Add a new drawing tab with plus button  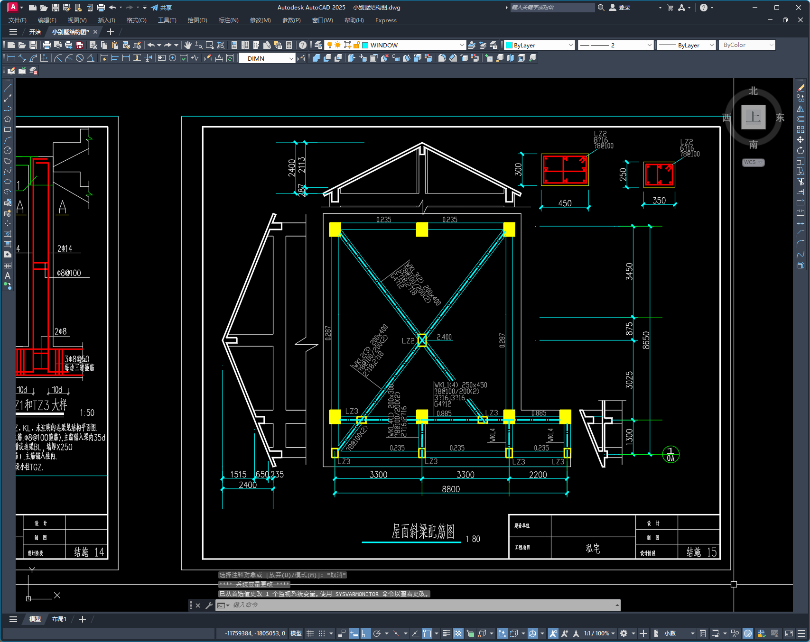click(111, 32)
